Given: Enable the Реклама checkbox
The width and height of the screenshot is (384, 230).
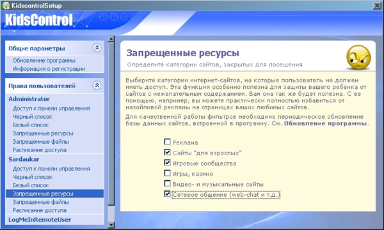Looking at the screenshot, I should 167,142.
